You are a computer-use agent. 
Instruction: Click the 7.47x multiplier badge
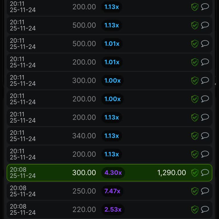point(112,191)
